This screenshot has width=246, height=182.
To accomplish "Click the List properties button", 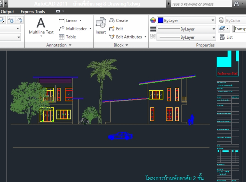I will [x=226, y=37].
